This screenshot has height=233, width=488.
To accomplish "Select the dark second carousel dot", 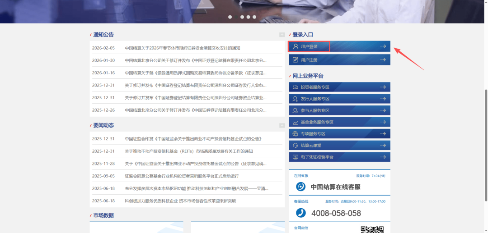I will (236, 17).
